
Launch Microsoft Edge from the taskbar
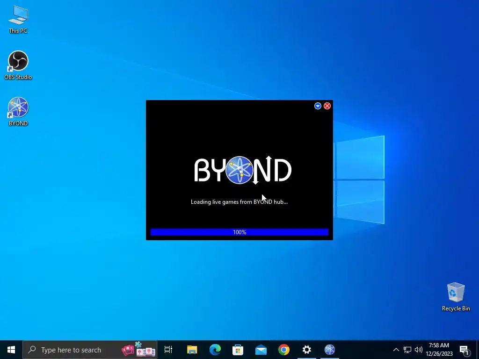pos(215,350)
